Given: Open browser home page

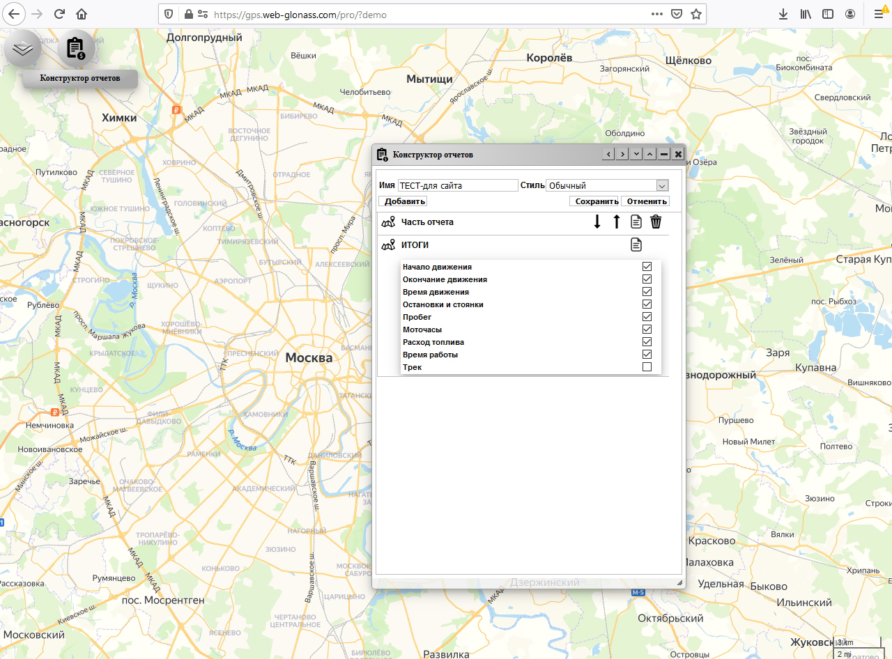Looking at the screenshot, I should tap(82, 14).
